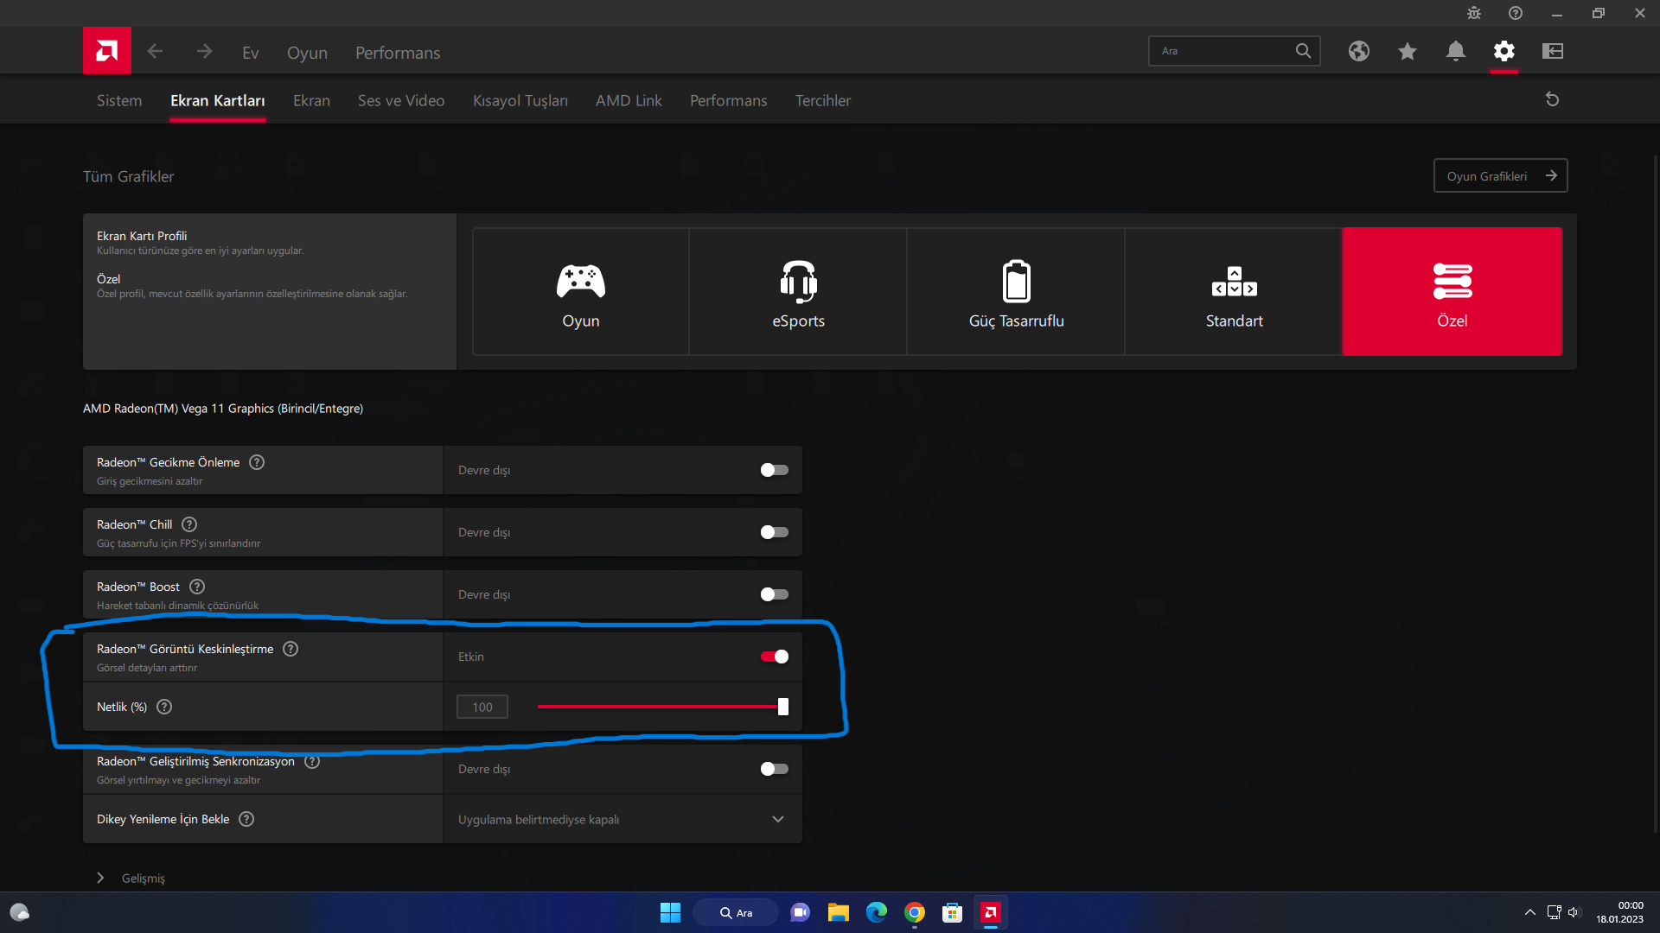
Task: Switch to Ekran tab
Action: click(x=311, y=100)
